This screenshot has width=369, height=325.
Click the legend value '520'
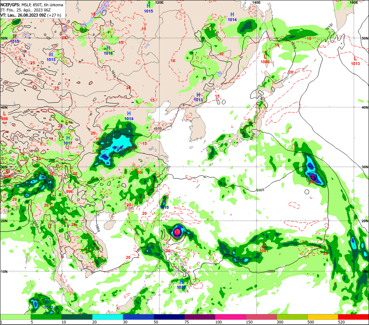tap(341, 322)
